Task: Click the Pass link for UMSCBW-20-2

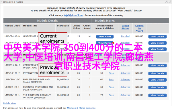Action: pos(111,79)
